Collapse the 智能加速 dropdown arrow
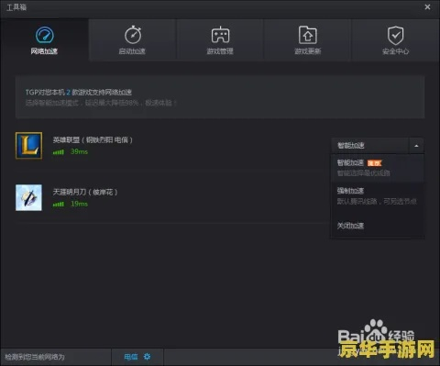The width and height of the screenshot is (440, 366). point(416,146)
